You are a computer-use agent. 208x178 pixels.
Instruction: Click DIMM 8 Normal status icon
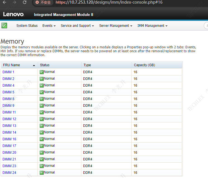point(42,99)
